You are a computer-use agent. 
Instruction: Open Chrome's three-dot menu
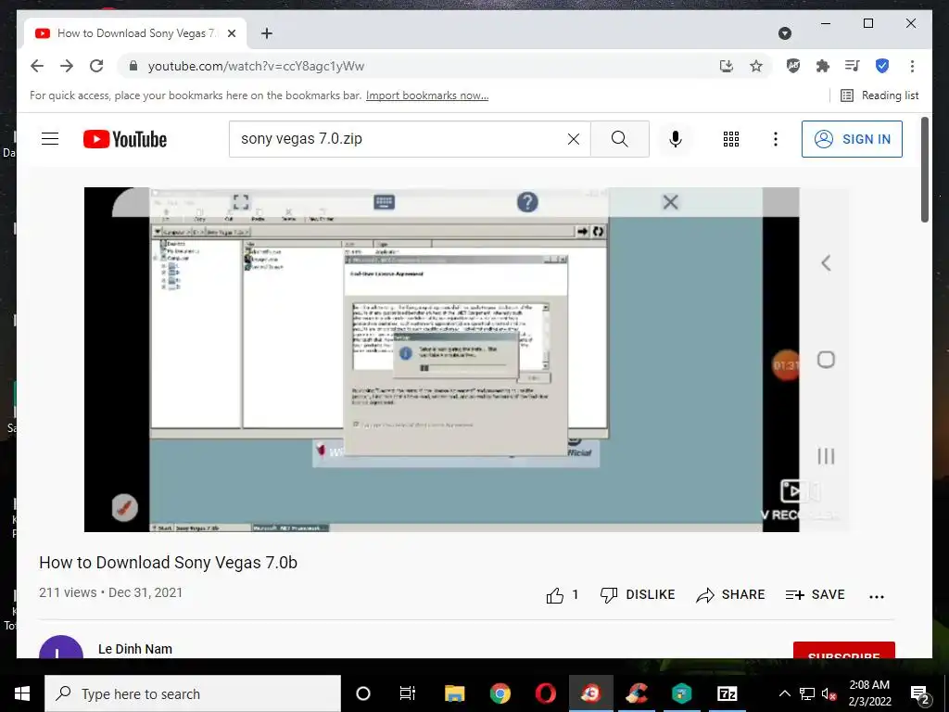912,66
